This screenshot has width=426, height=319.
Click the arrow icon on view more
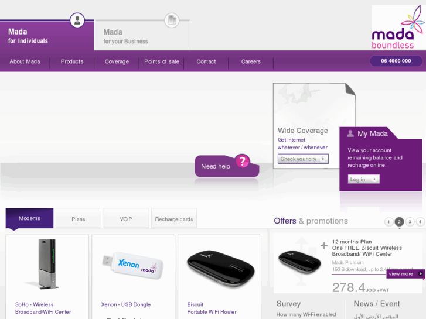click(420, 274)
